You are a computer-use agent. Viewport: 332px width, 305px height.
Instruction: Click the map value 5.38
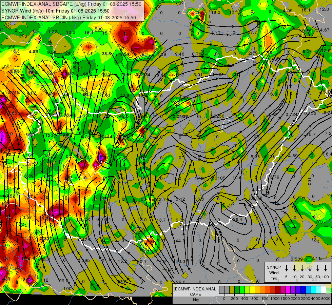[255, 157]
